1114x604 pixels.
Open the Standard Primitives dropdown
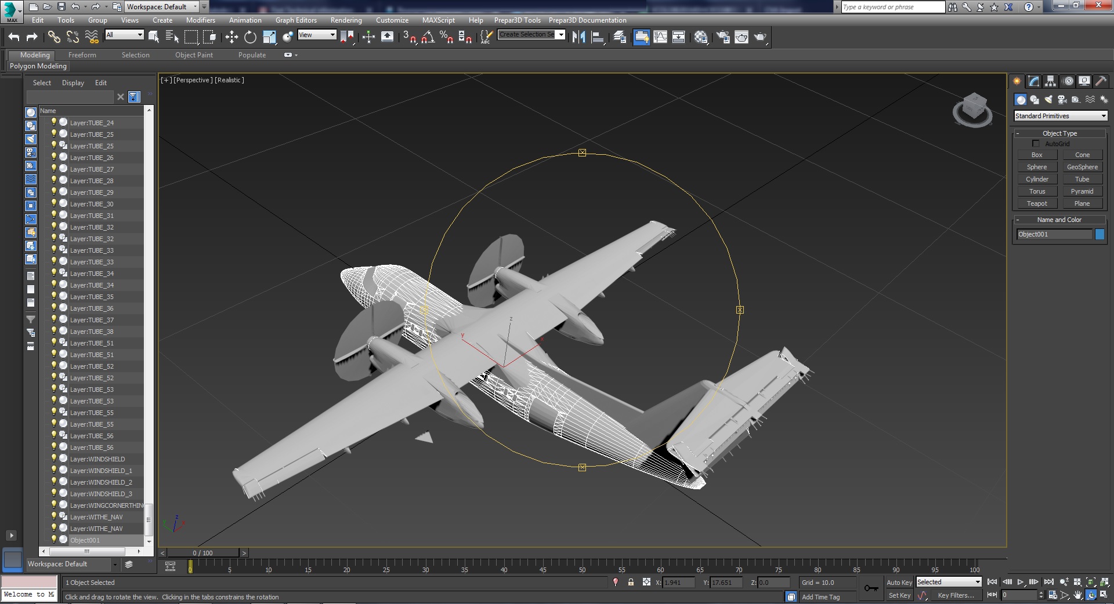point(1061,116)
